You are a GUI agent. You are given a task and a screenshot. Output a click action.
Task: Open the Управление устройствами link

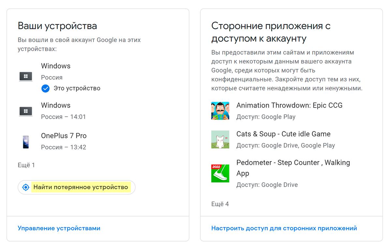[59, 228]
